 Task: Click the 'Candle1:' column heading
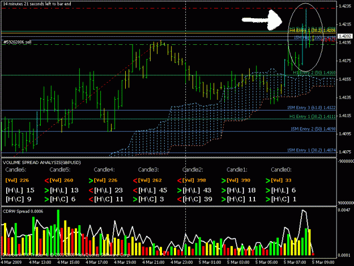(x=237, y=170)
